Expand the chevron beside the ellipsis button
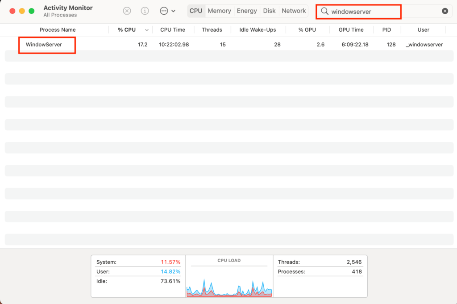Viewport: 457px width, 304px height. [174, 11]
